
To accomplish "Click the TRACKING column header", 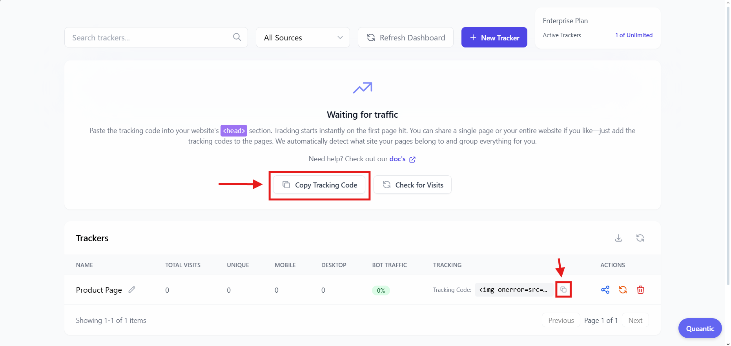I will click(x=447, y=265).
